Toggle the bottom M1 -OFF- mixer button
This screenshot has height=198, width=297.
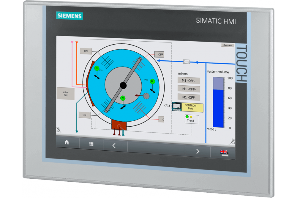coord(189,97)
